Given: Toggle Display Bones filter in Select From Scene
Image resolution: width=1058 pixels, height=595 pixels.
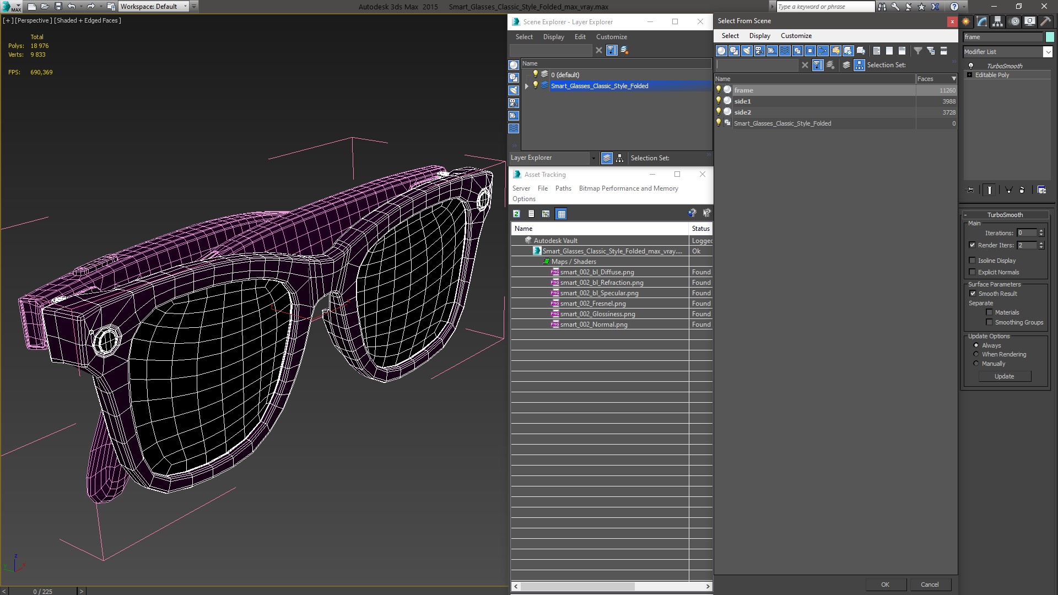Looking at the screenshot, I should tap(823, 51).
